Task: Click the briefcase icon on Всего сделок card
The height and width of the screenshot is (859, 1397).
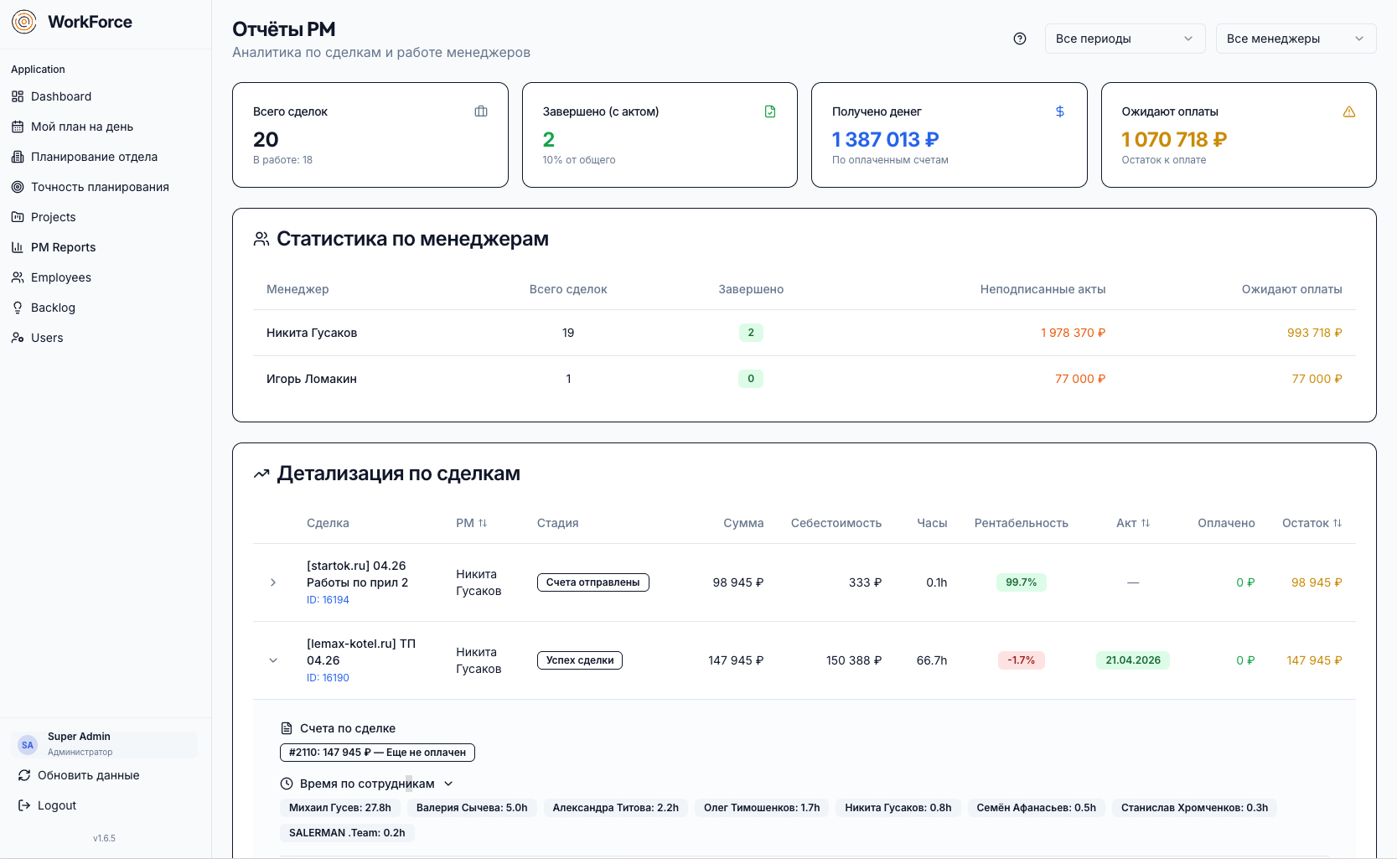Action: point(481,111)
